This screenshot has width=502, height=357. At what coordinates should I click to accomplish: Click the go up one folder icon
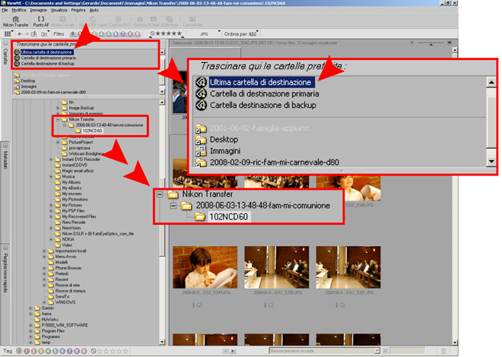pos(34,34)
